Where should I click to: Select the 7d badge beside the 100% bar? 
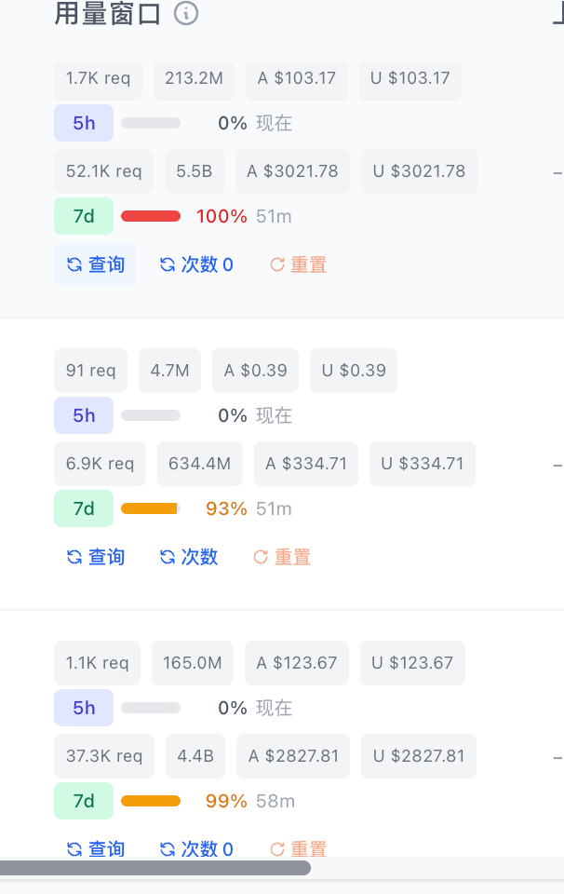click(x=84, y=216)
